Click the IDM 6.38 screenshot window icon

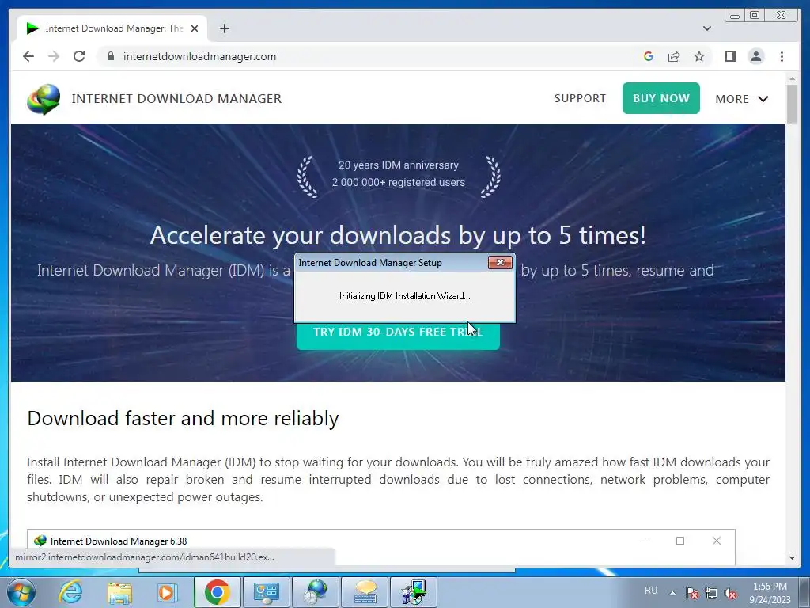pyautogui.click(x=40, y=541)
